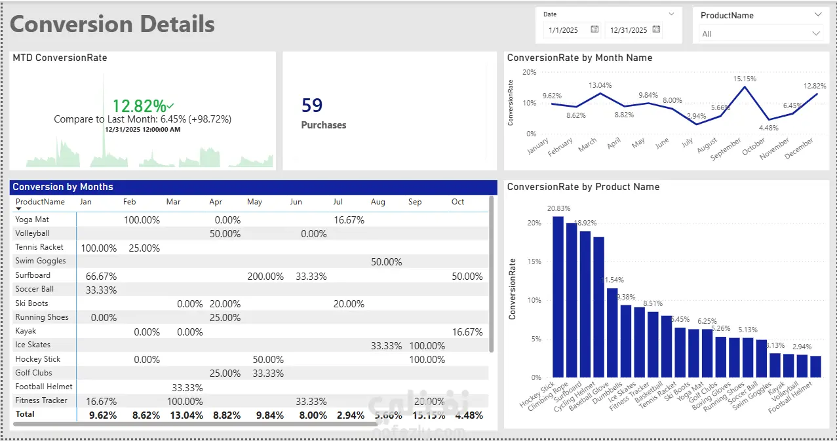Select the Running Shoes row label
Image resolution: width=837 pixels, height=441 pixels.
(42, 317)
